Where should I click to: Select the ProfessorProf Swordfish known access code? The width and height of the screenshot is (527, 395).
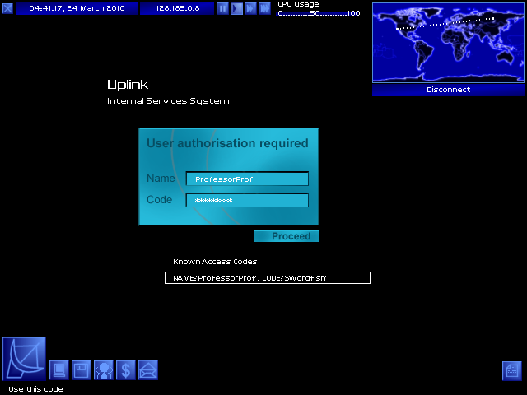click(x=268, y=278)
